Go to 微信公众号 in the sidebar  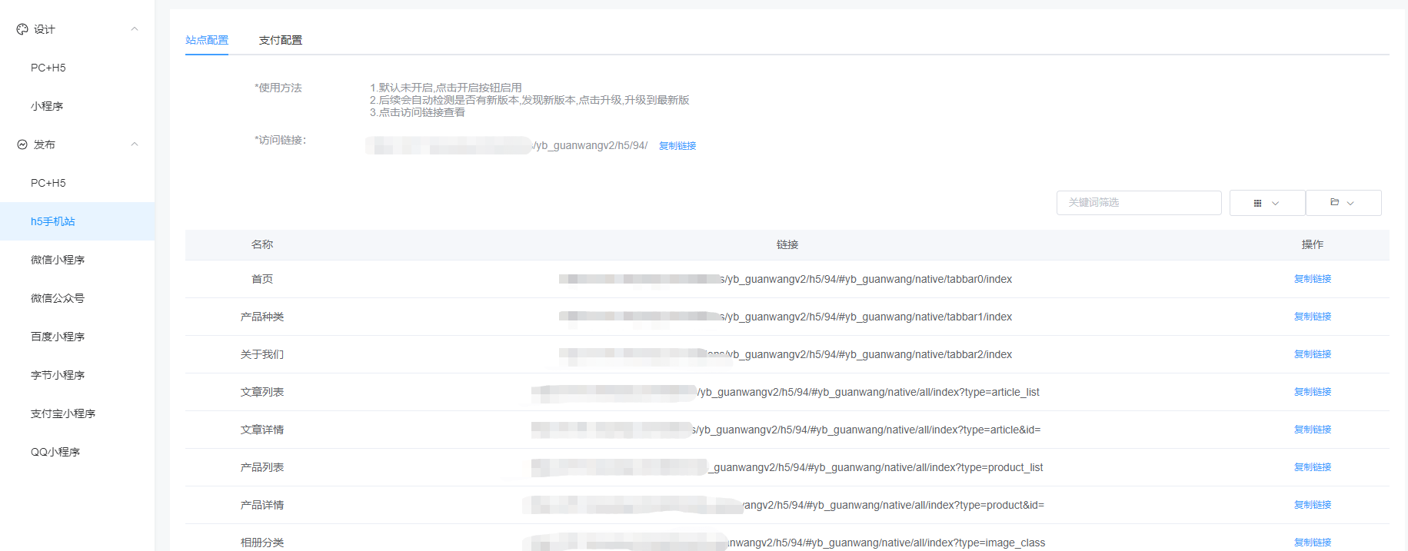[x=58, y=298]
